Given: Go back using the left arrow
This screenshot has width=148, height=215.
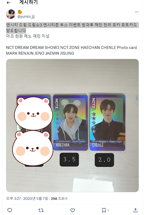Looking at the screenshot, I should click(8, 3).
